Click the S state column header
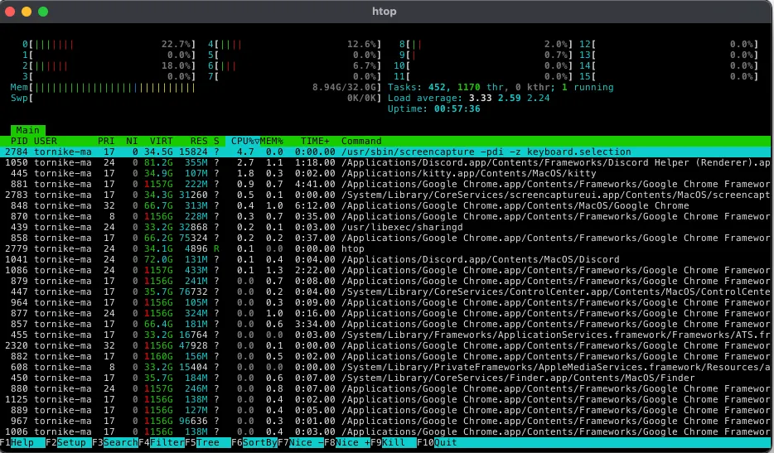This screenshot has width=774, height=453. (216, 141)
